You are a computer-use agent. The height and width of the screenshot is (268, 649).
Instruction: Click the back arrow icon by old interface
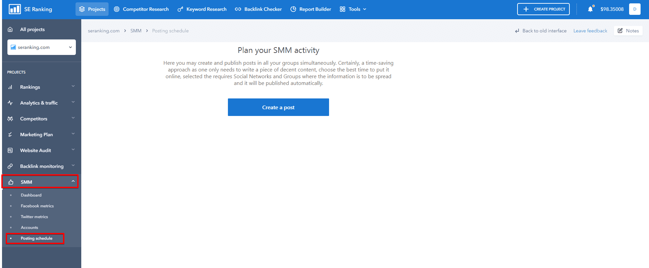click(517, 31)
